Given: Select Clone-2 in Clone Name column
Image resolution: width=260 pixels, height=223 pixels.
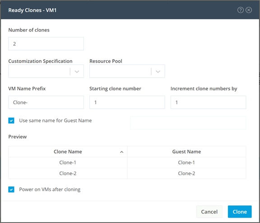Looking at the screenshot, I should [68, 173].
